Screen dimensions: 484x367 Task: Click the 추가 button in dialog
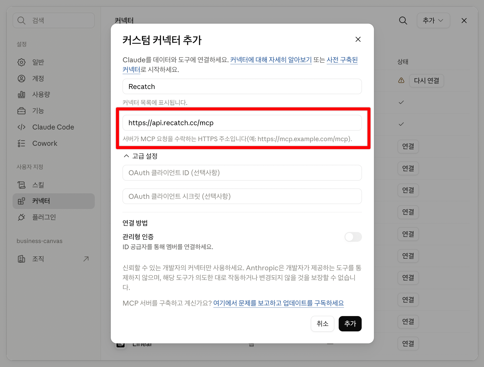pyautogui.click(x=350, y=324)
